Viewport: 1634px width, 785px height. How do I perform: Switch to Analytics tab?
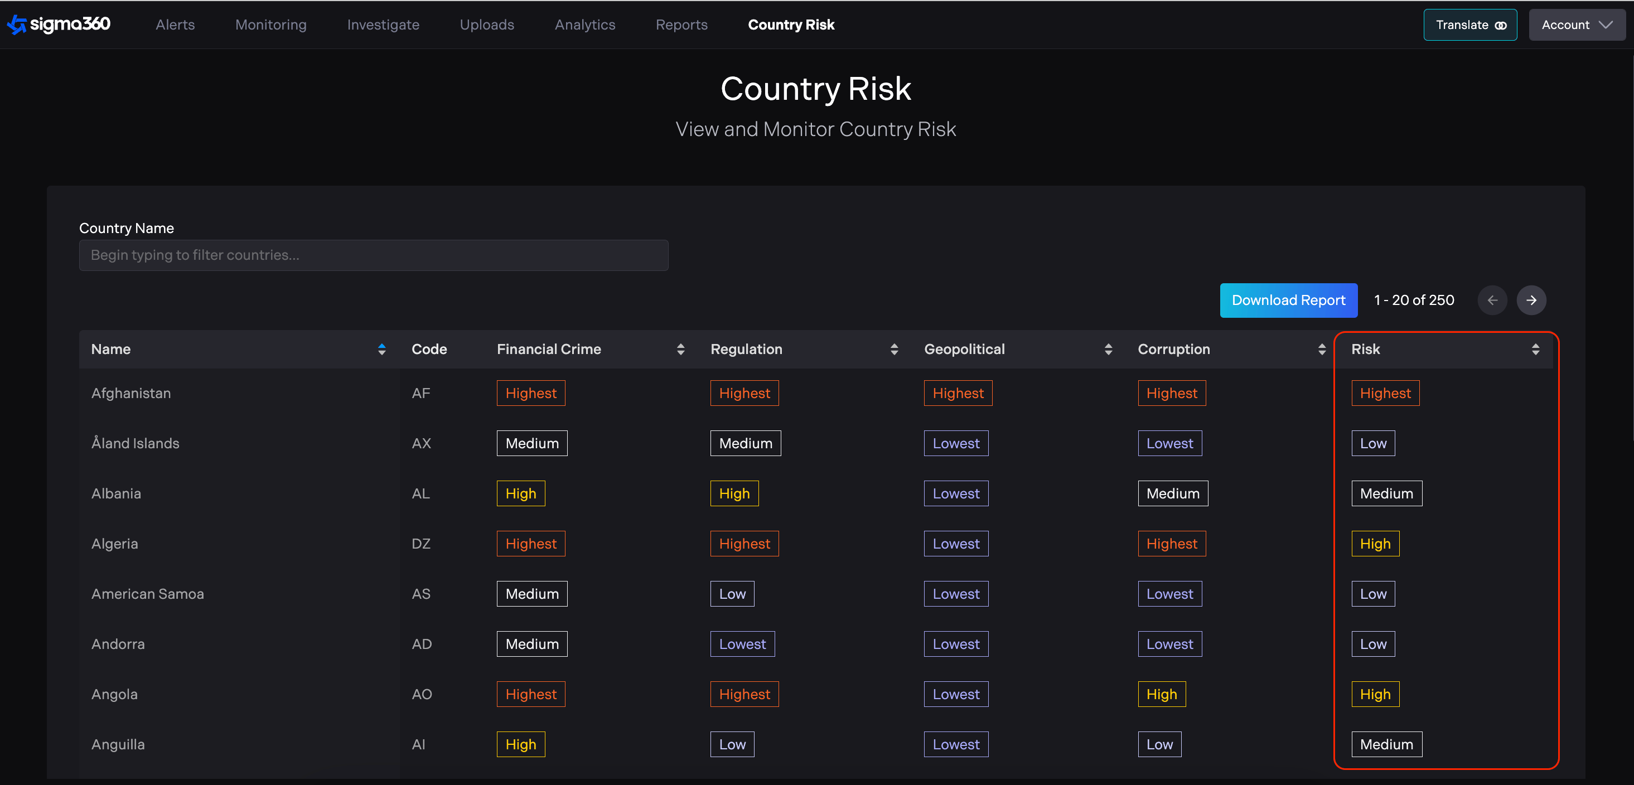pos(584,25)
